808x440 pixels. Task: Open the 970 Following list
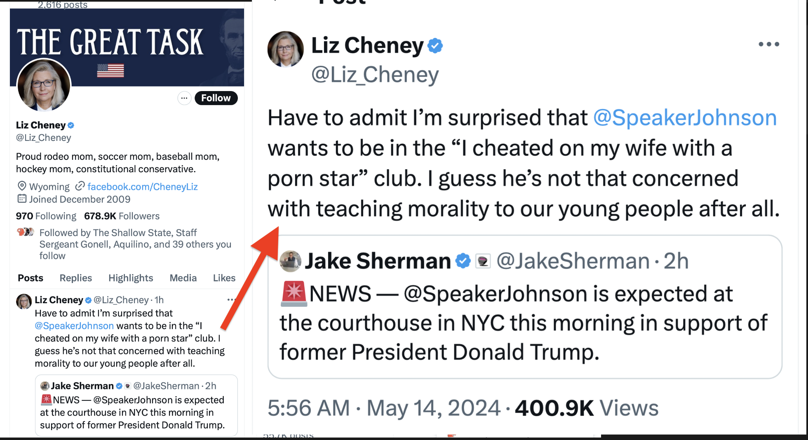46,216
